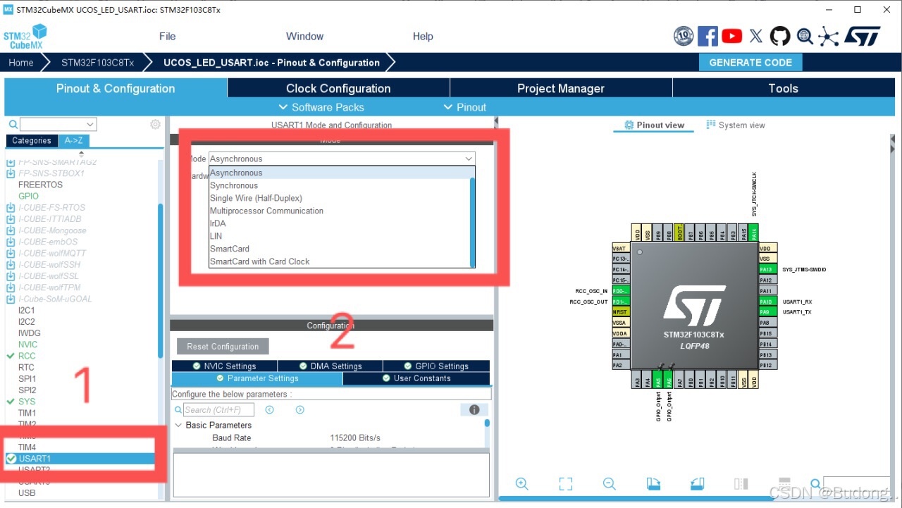Zoom in on the chip pinout view

522,484
